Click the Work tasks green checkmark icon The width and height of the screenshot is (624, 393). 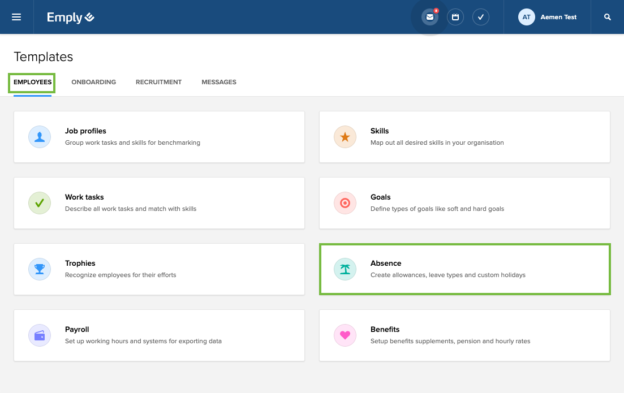pos(40,203)
